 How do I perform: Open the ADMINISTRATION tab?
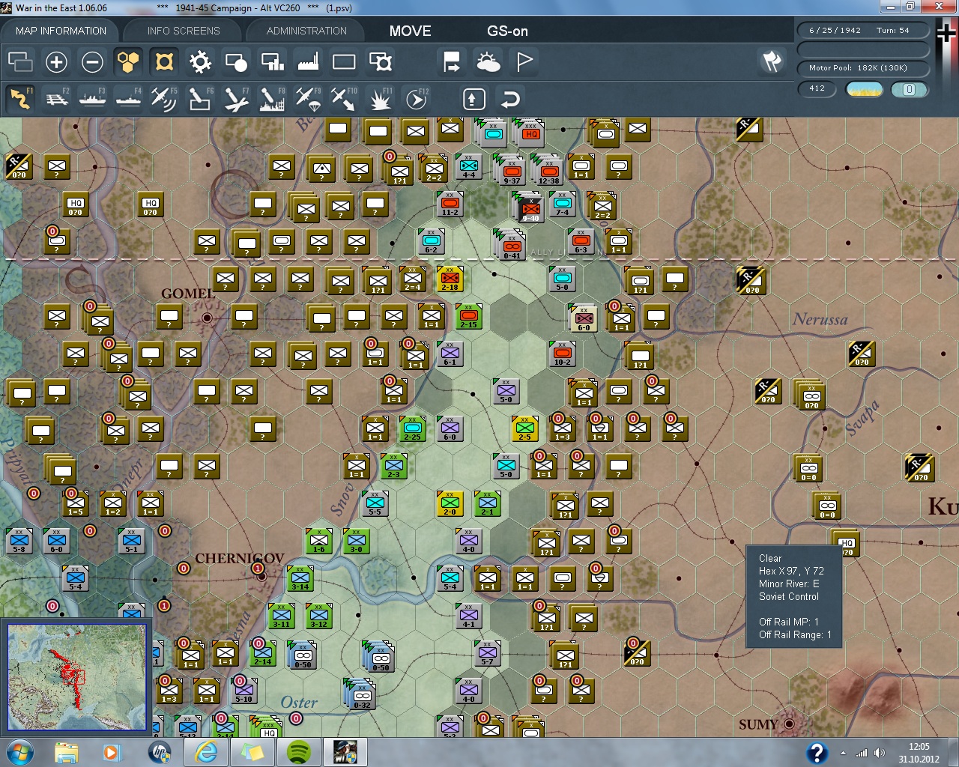click(x=306, y=31)
